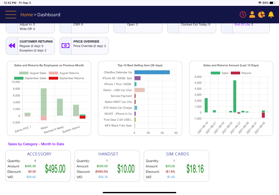Click the 12:42 PM status bar clock
Image resolution: width=279 pixels, height=195 pixels.
click(10, 3)
